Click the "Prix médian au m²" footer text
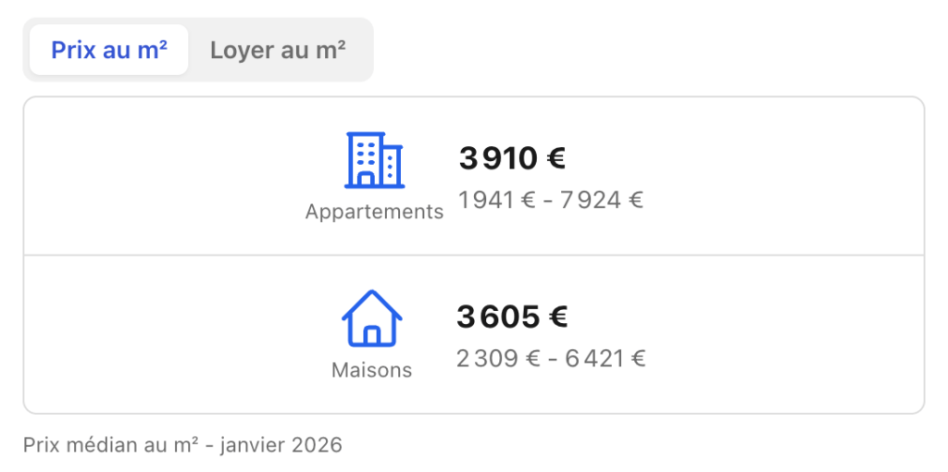Screen dimensions: 948x472 point(111,445)
